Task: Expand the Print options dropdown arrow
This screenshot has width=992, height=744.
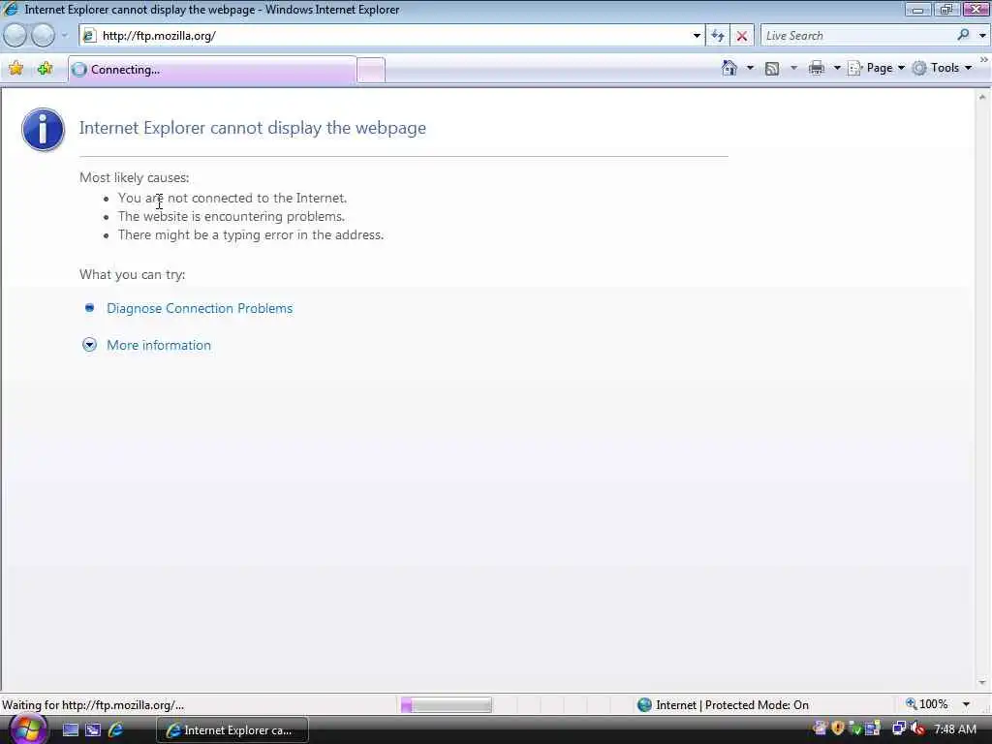Action: [836, 68]
